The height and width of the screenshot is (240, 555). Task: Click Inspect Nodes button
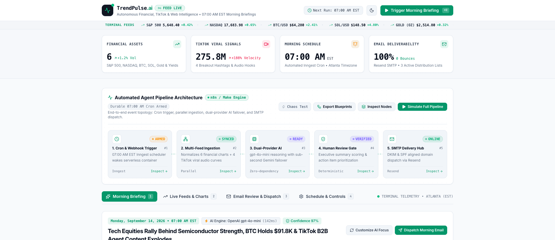pyautogui.click(x=376, y=107)
